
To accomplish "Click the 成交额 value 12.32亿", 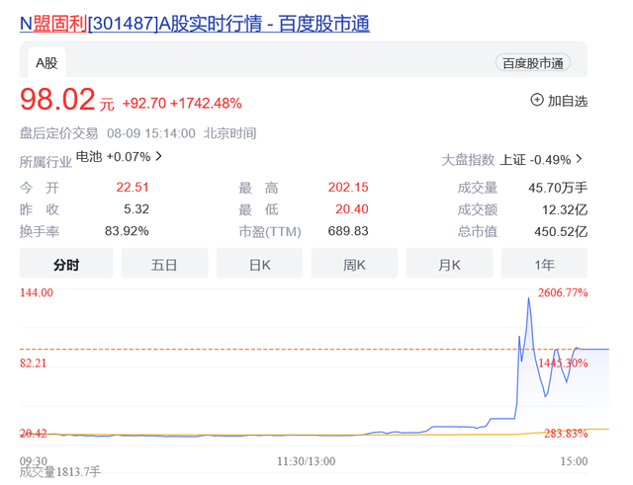I will (x=565, y=209).
